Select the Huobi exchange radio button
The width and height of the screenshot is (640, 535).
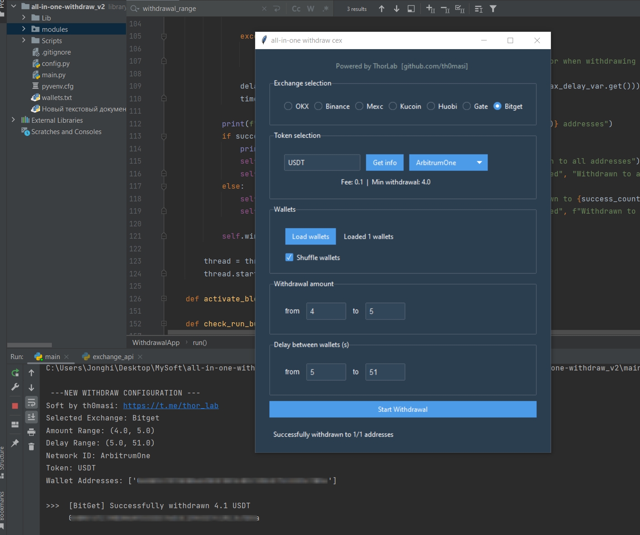(x=431, y=106)
